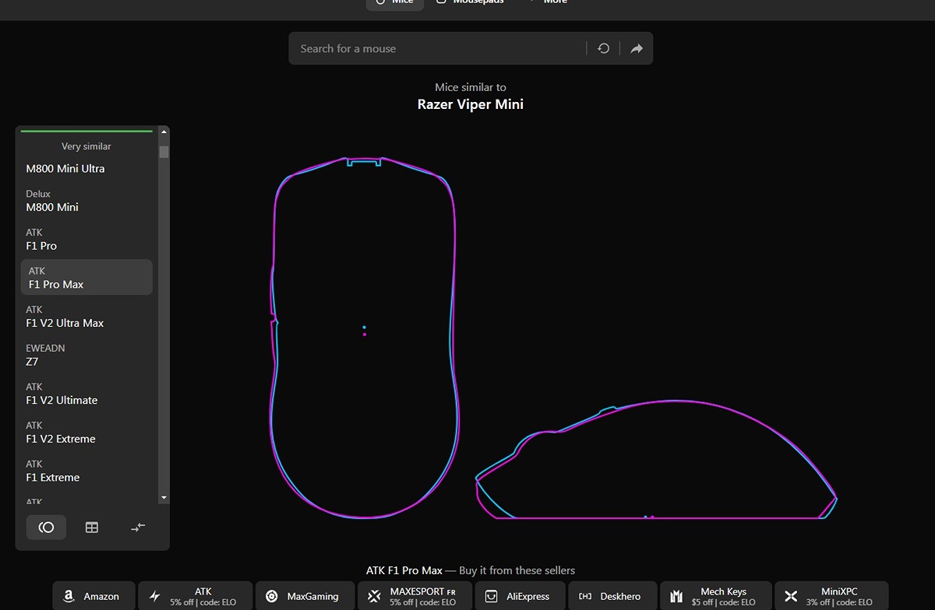Open the MaxGaming seller link

(304, 596)
